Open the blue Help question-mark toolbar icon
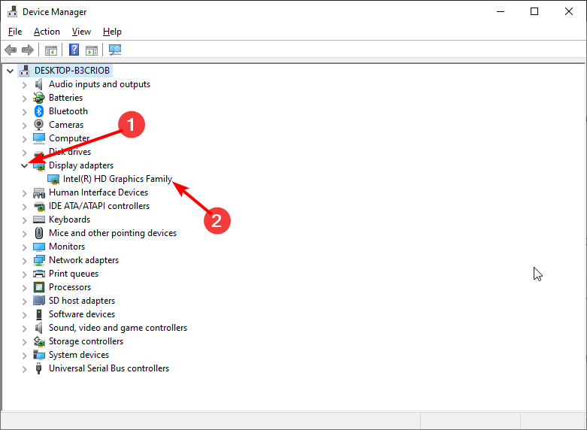 pyautogui.click(x=74, y=50)
